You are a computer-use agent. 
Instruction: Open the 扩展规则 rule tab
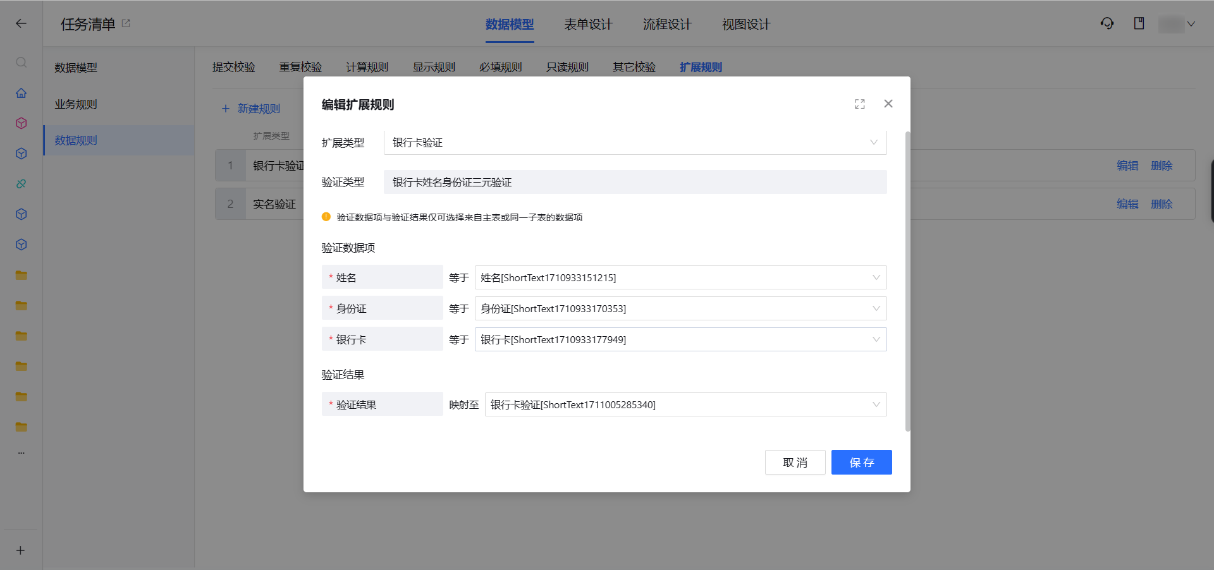(701, 67)
